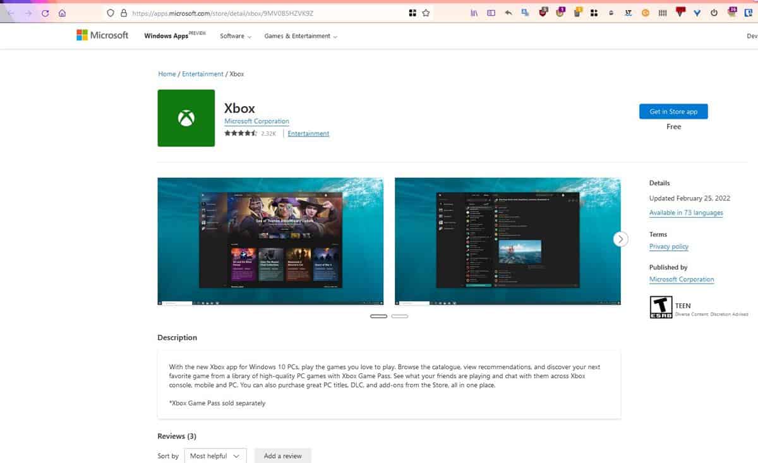Click the ESRB TEEN rating icon
This screenshot has height=463, width=758.
point(661,307)
